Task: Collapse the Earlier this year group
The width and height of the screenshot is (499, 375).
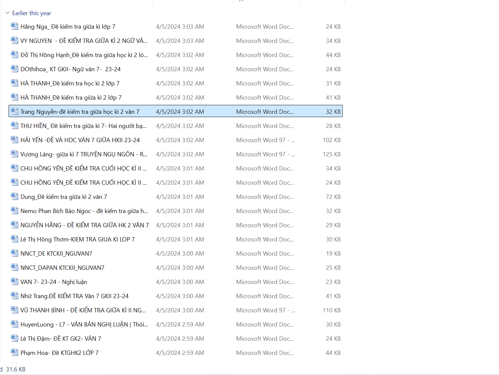Action: [7, 13]
